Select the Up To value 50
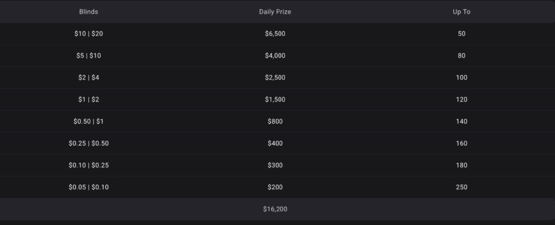This screenshot has width=555, height=225. click(461, 34)
